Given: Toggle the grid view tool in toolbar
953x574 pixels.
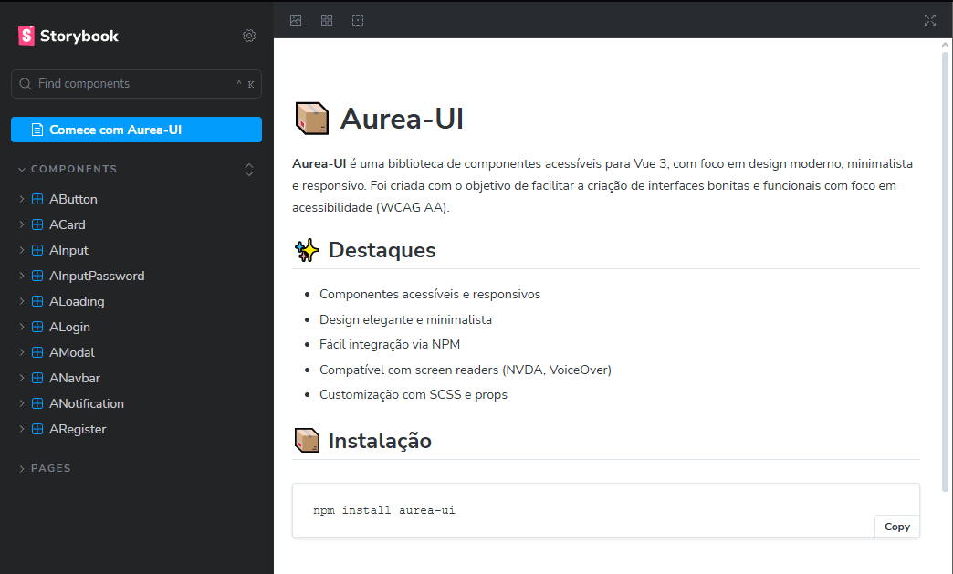Looking at the screenshot, I should tap(327, 20).
